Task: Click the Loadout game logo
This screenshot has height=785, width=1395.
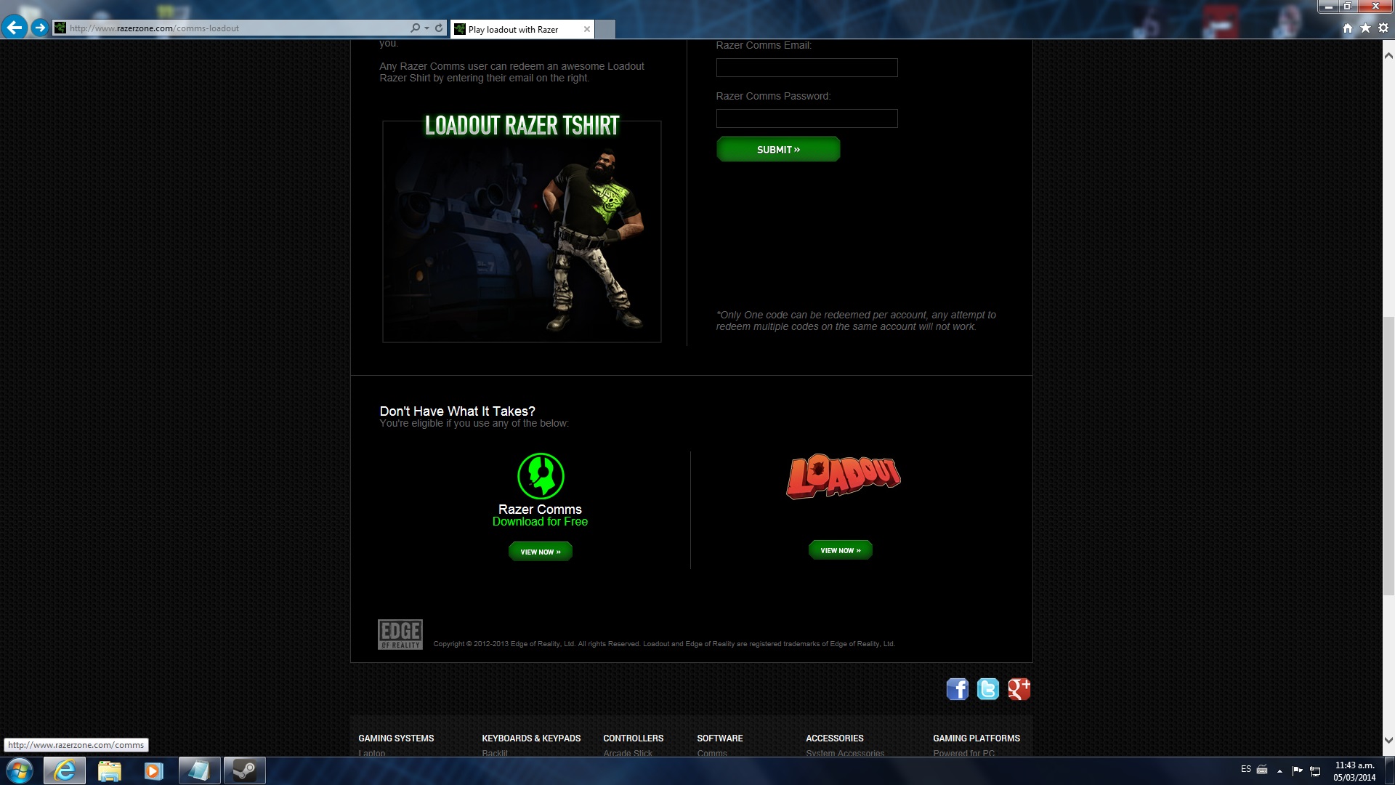Action: coord(843,477)
